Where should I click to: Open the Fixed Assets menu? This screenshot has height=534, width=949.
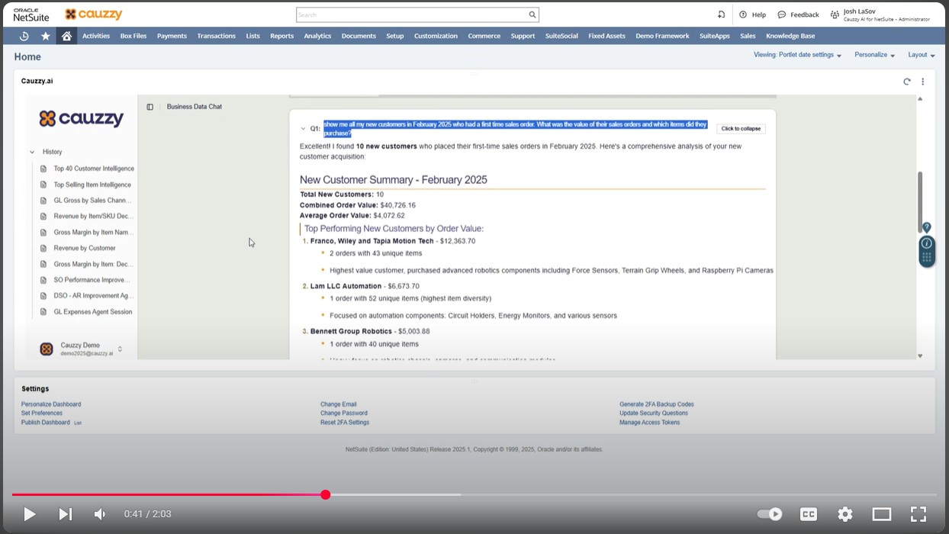(x=606, y=36)
